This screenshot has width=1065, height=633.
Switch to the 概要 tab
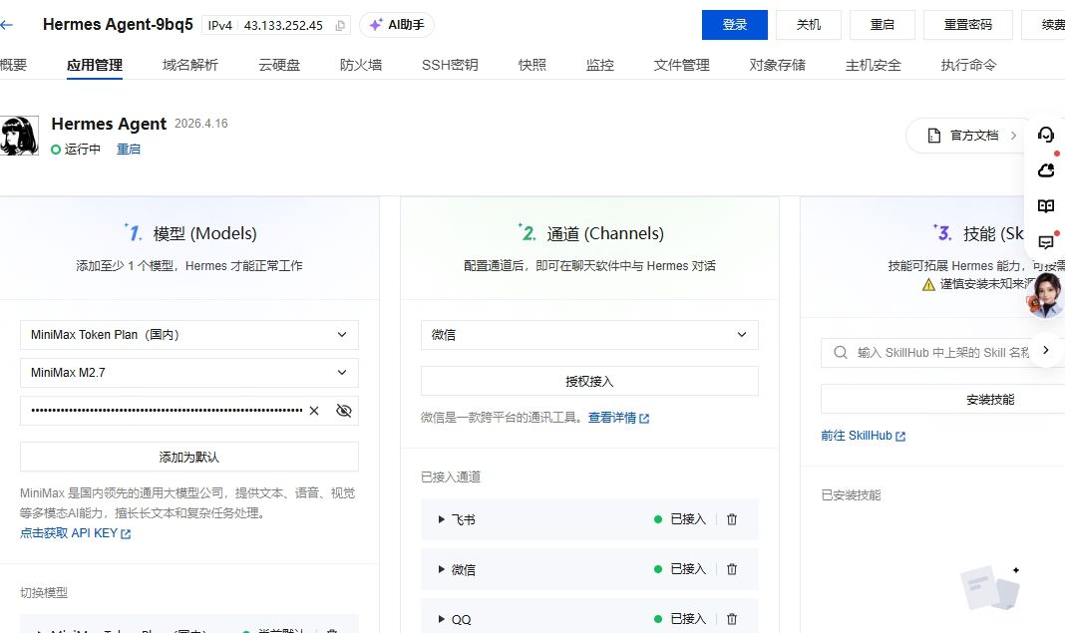[x=14, y=65]
